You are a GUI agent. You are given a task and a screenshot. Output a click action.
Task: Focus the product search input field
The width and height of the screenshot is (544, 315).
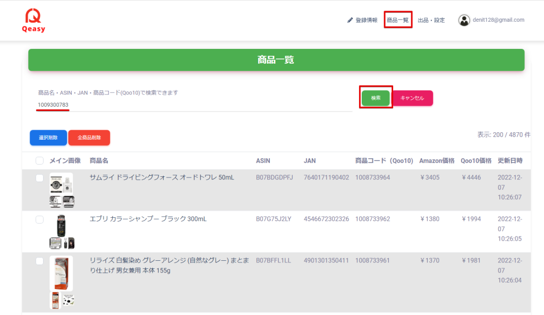(x=194, y=105)
